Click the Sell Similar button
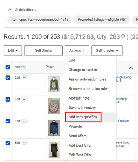 point(43,51)
